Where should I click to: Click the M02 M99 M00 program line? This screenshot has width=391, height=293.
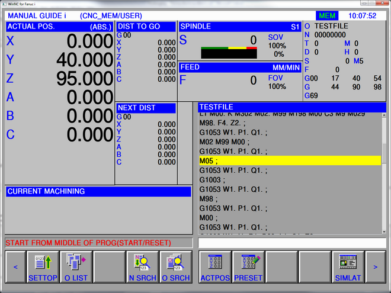point(290,142)
